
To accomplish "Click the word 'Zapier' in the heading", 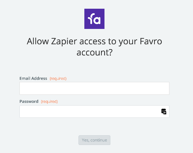I will pyautogui.click(x=64, y=41).
